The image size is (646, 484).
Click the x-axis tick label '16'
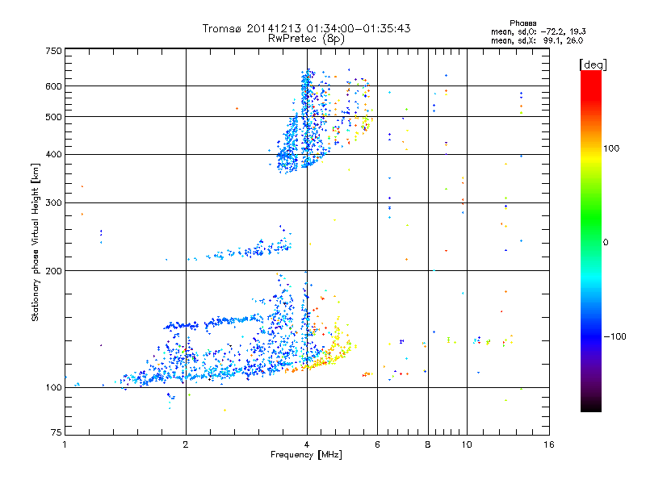(549, 444)
